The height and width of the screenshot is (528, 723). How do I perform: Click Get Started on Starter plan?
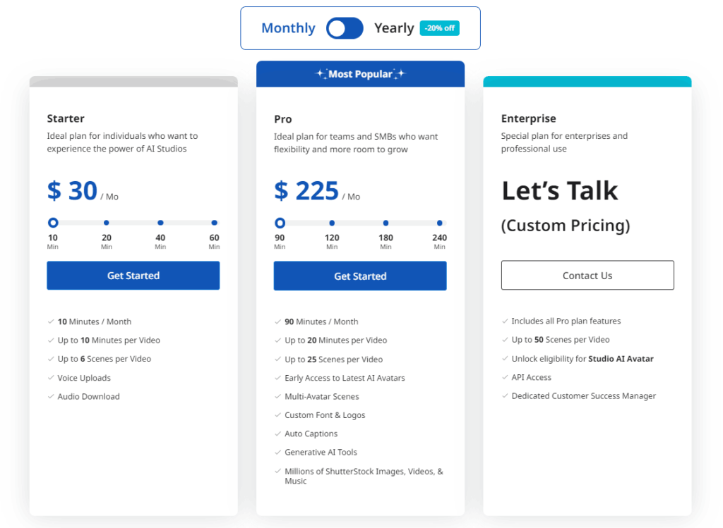[x=133, y=276]
